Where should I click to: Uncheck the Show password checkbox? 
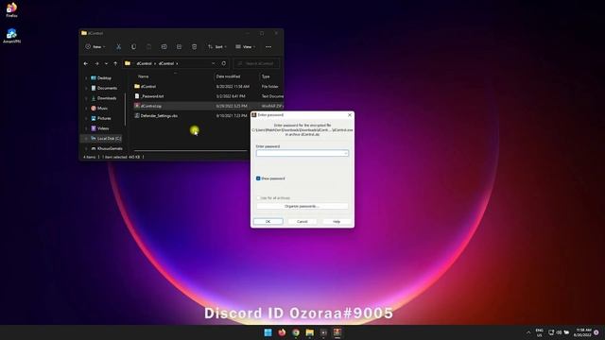point(258,178)
